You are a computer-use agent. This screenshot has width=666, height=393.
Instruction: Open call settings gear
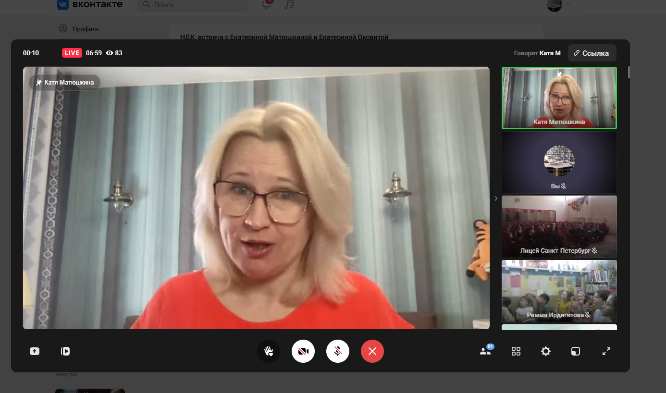click(546, 351)
